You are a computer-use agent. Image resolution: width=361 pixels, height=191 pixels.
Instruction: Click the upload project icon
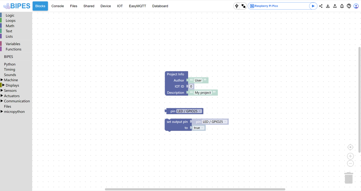click(x=335, y=6)
